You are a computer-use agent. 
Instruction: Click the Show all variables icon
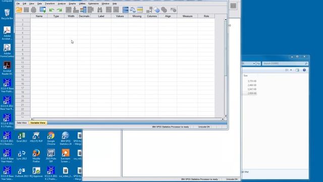[x=164, y=10]
